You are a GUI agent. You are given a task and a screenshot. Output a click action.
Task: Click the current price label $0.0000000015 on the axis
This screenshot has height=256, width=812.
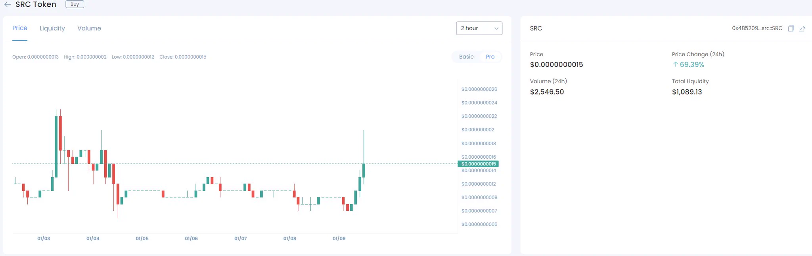478,164
